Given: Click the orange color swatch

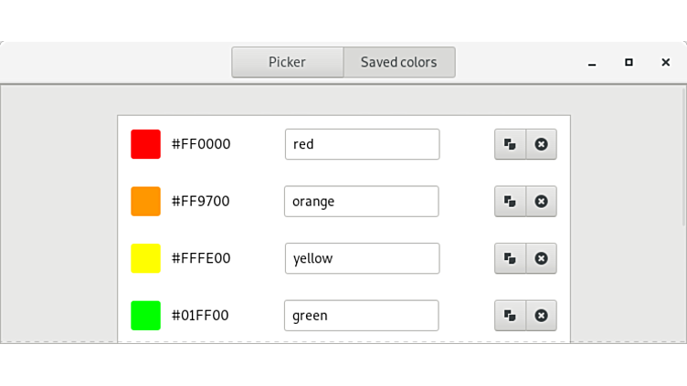Looking at the screenshot, I should (145, 202).
